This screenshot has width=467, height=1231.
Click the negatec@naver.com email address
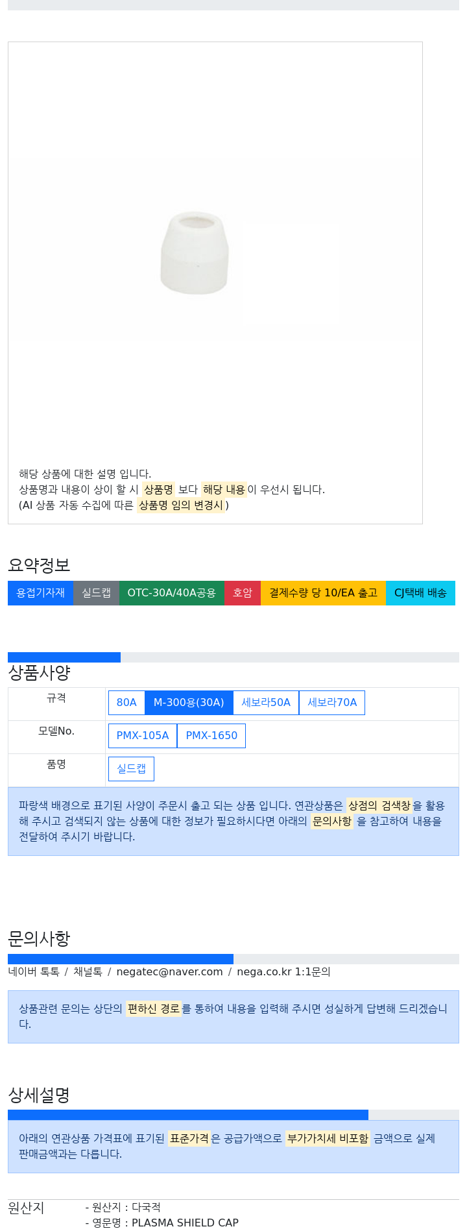pyautogui.click(x=169, y=971)
